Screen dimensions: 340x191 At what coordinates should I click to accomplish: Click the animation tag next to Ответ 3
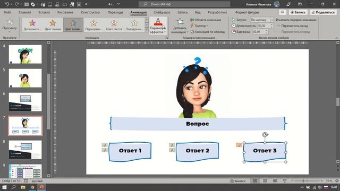tap(239, 145)
